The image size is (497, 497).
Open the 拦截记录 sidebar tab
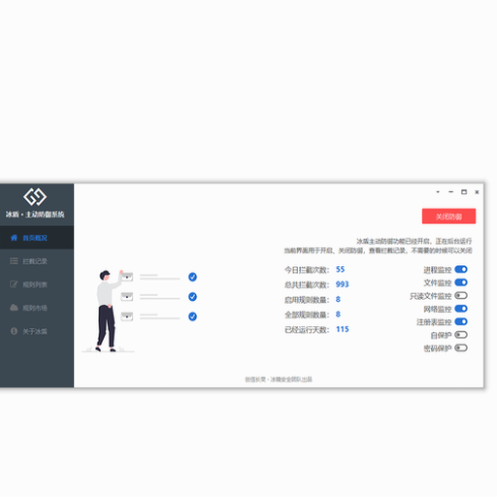37,261
